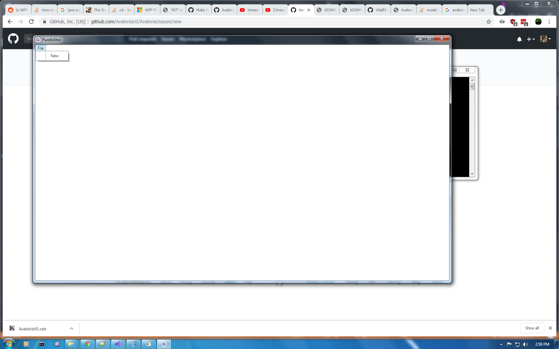The width and height of the screenshot is (559, 349).
Task: Click the small window's scrollbar down arrow
Action: tap(472, 174)
